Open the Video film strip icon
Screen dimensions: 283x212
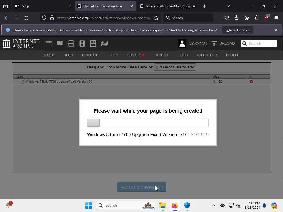point(71,44)
